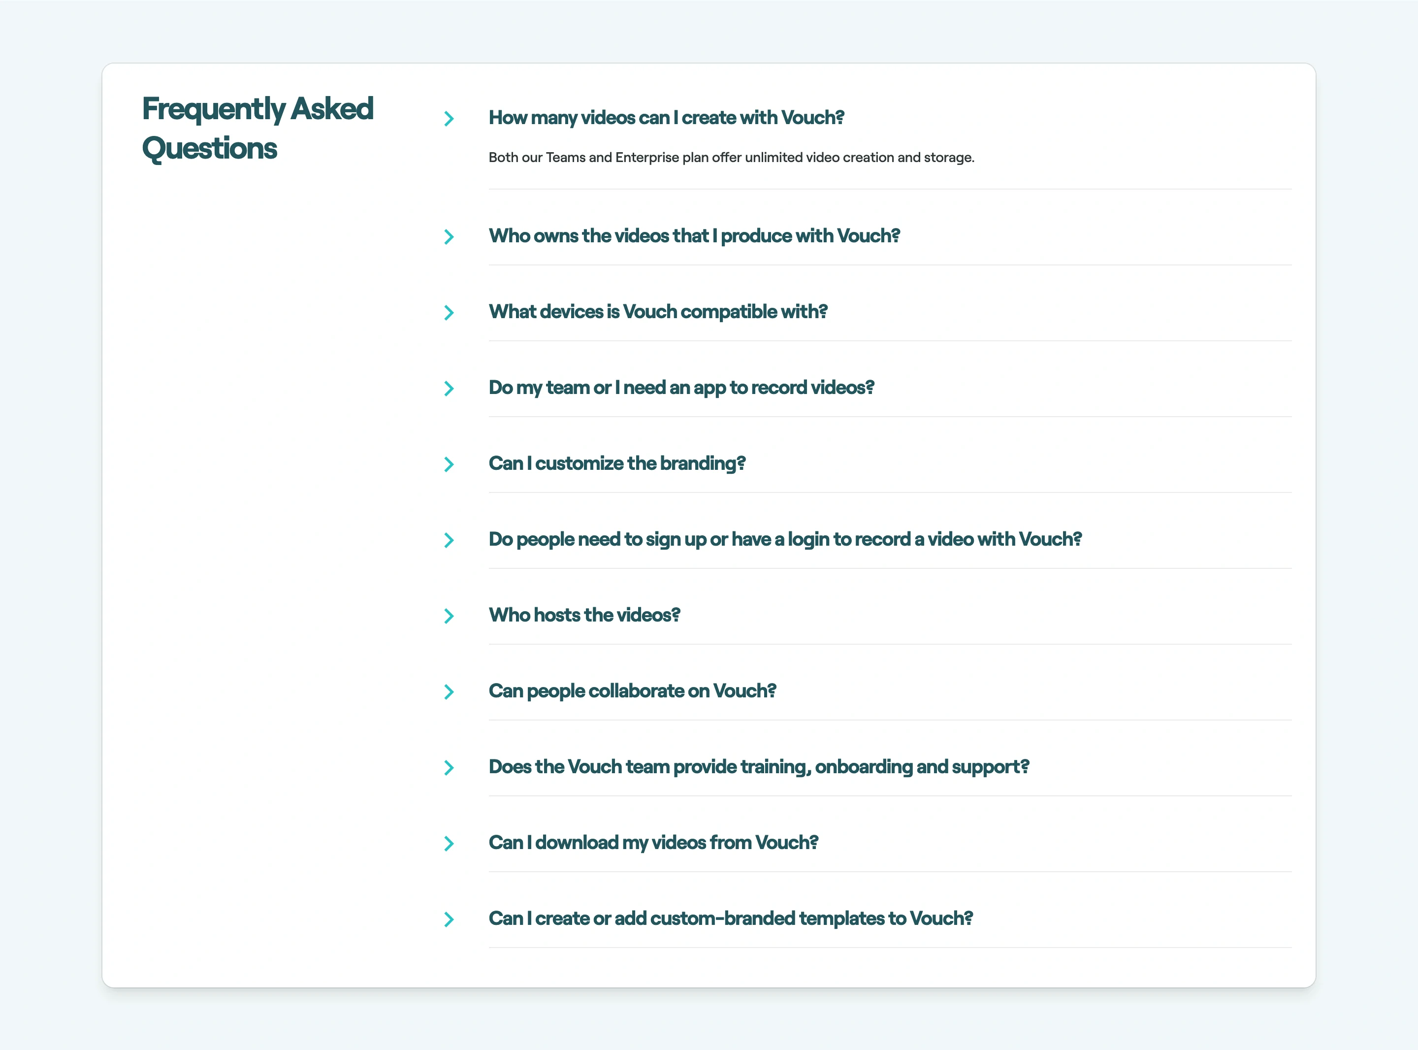Viewport: 1418px width, 1050px height.
Task: Select 'What devices is Vouch compatible with?'
Action: coord(658,312)
